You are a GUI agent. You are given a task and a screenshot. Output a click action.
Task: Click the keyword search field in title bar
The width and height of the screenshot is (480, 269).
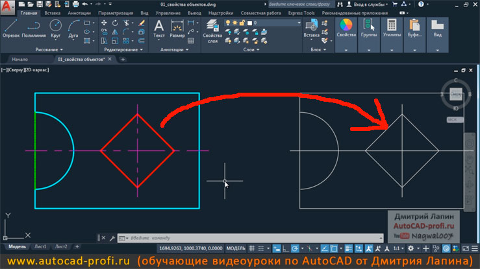click(x=301, y=5)
